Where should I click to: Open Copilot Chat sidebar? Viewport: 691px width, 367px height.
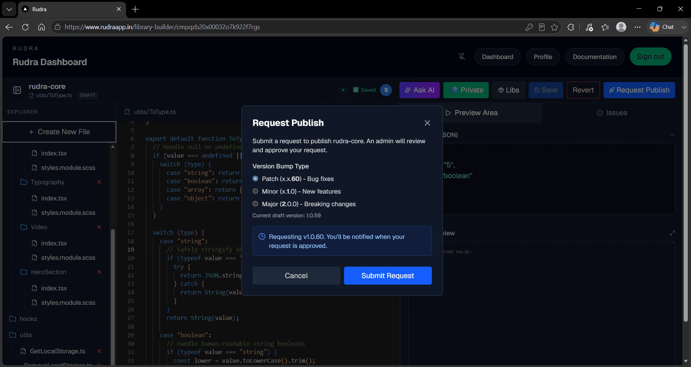point(662,27)
